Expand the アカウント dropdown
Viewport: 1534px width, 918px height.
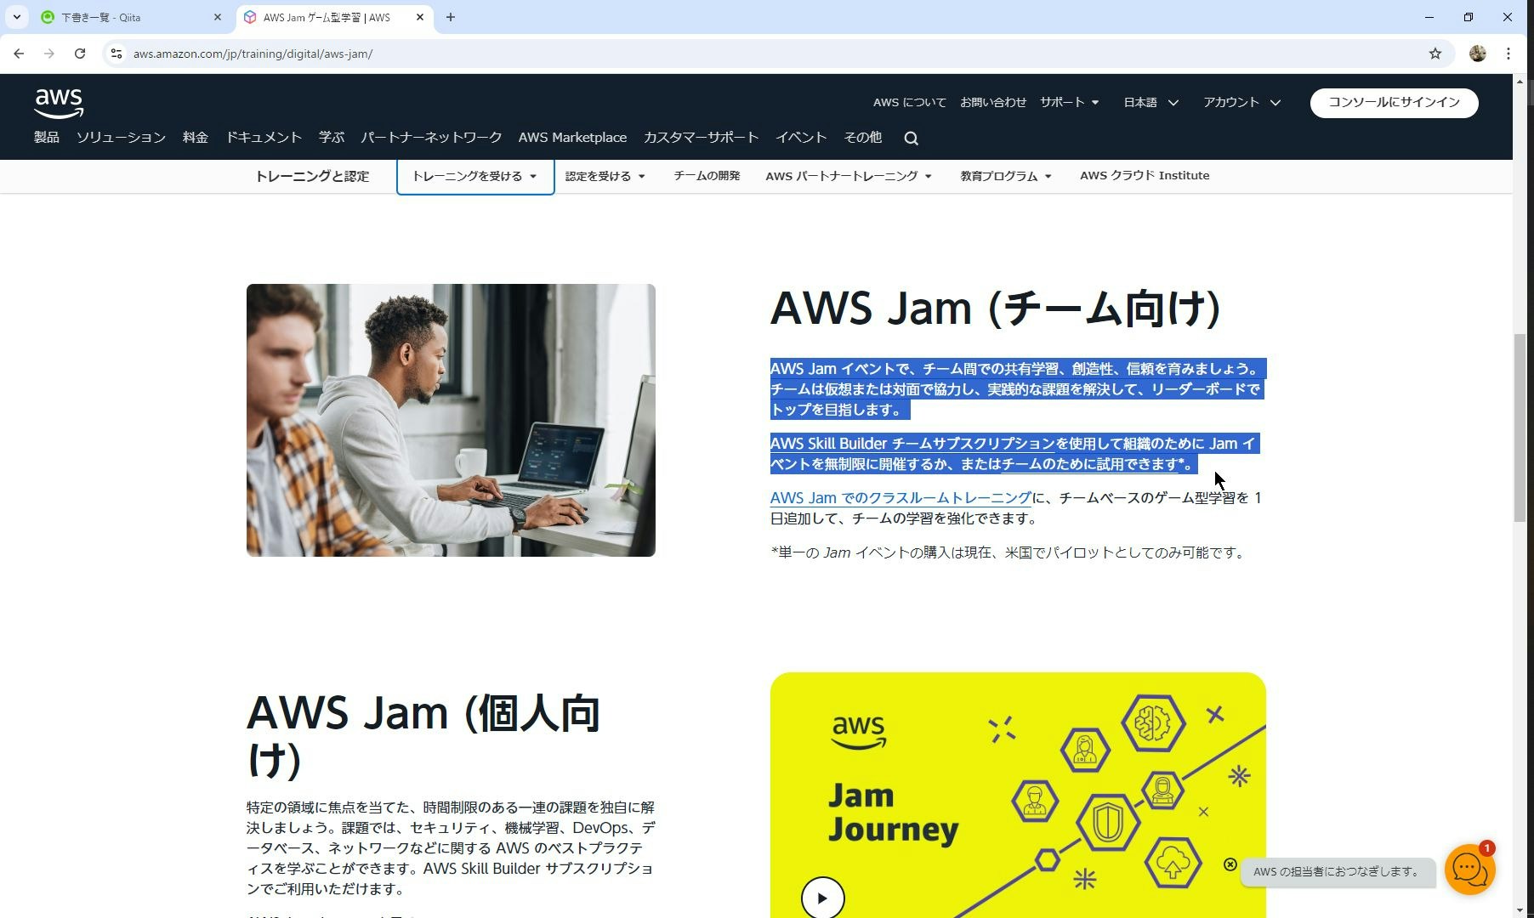(x=1241, y=102)
